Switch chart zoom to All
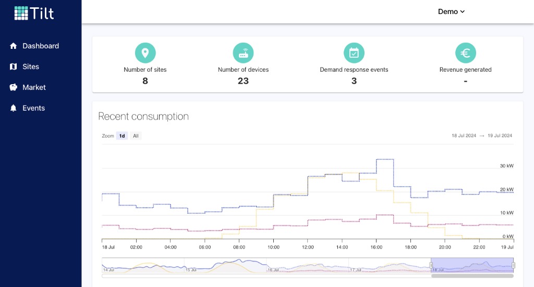 coord(136,136)
